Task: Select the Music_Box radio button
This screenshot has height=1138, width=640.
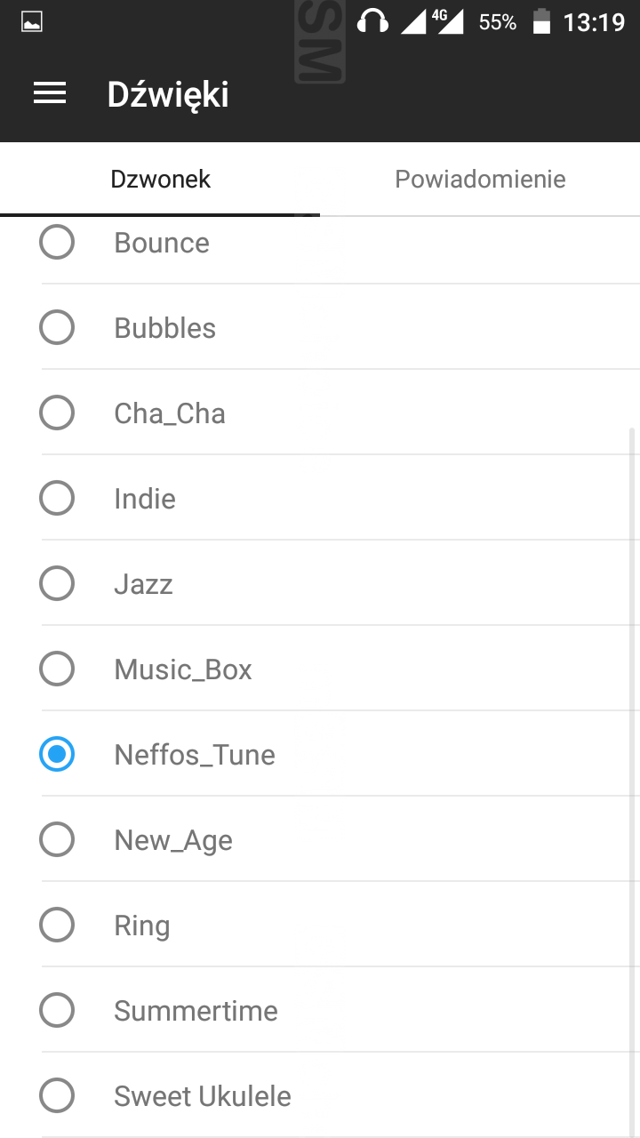Action: tap(57, 669)
